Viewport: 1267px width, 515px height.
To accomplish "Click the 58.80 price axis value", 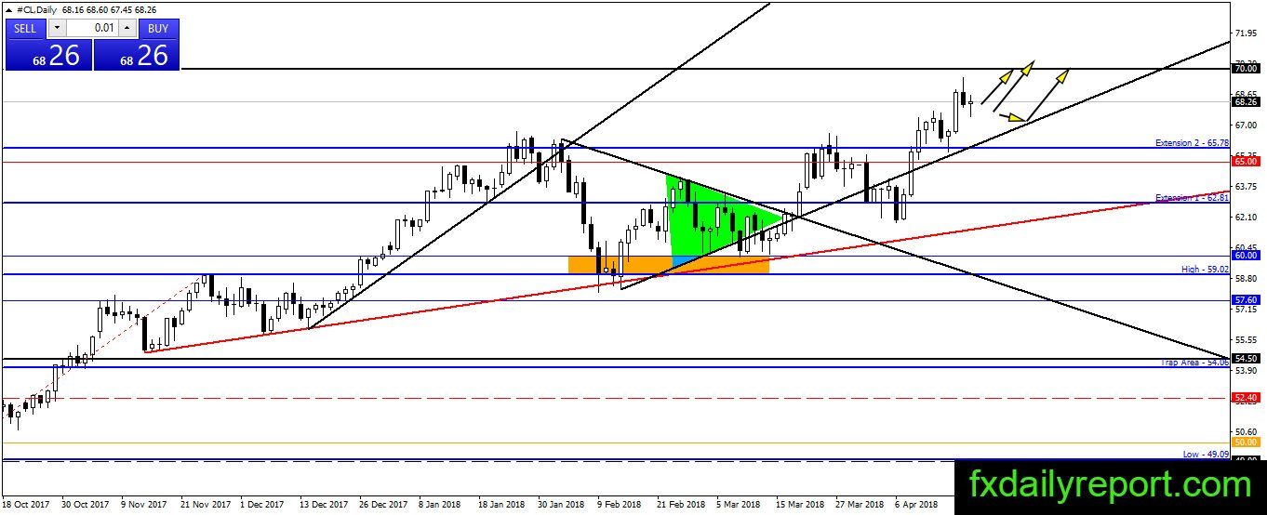I will (1246, 278).
